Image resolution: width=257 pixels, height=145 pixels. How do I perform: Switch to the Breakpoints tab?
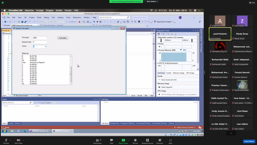pos(114,123)
